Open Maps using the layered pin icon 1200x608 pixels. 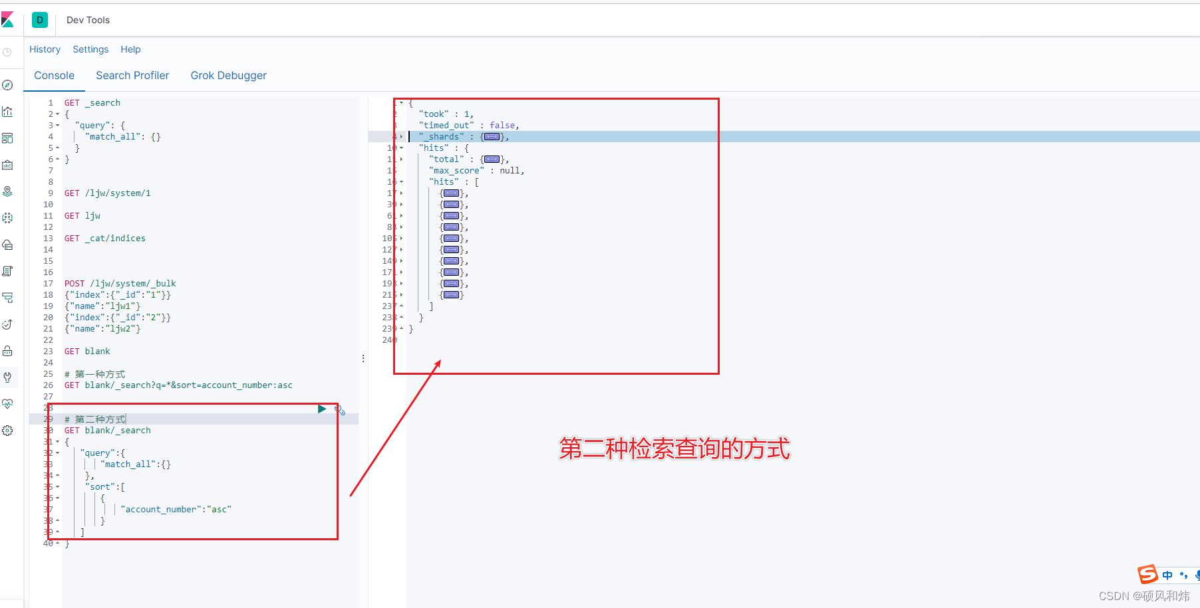tap(7, 191)
